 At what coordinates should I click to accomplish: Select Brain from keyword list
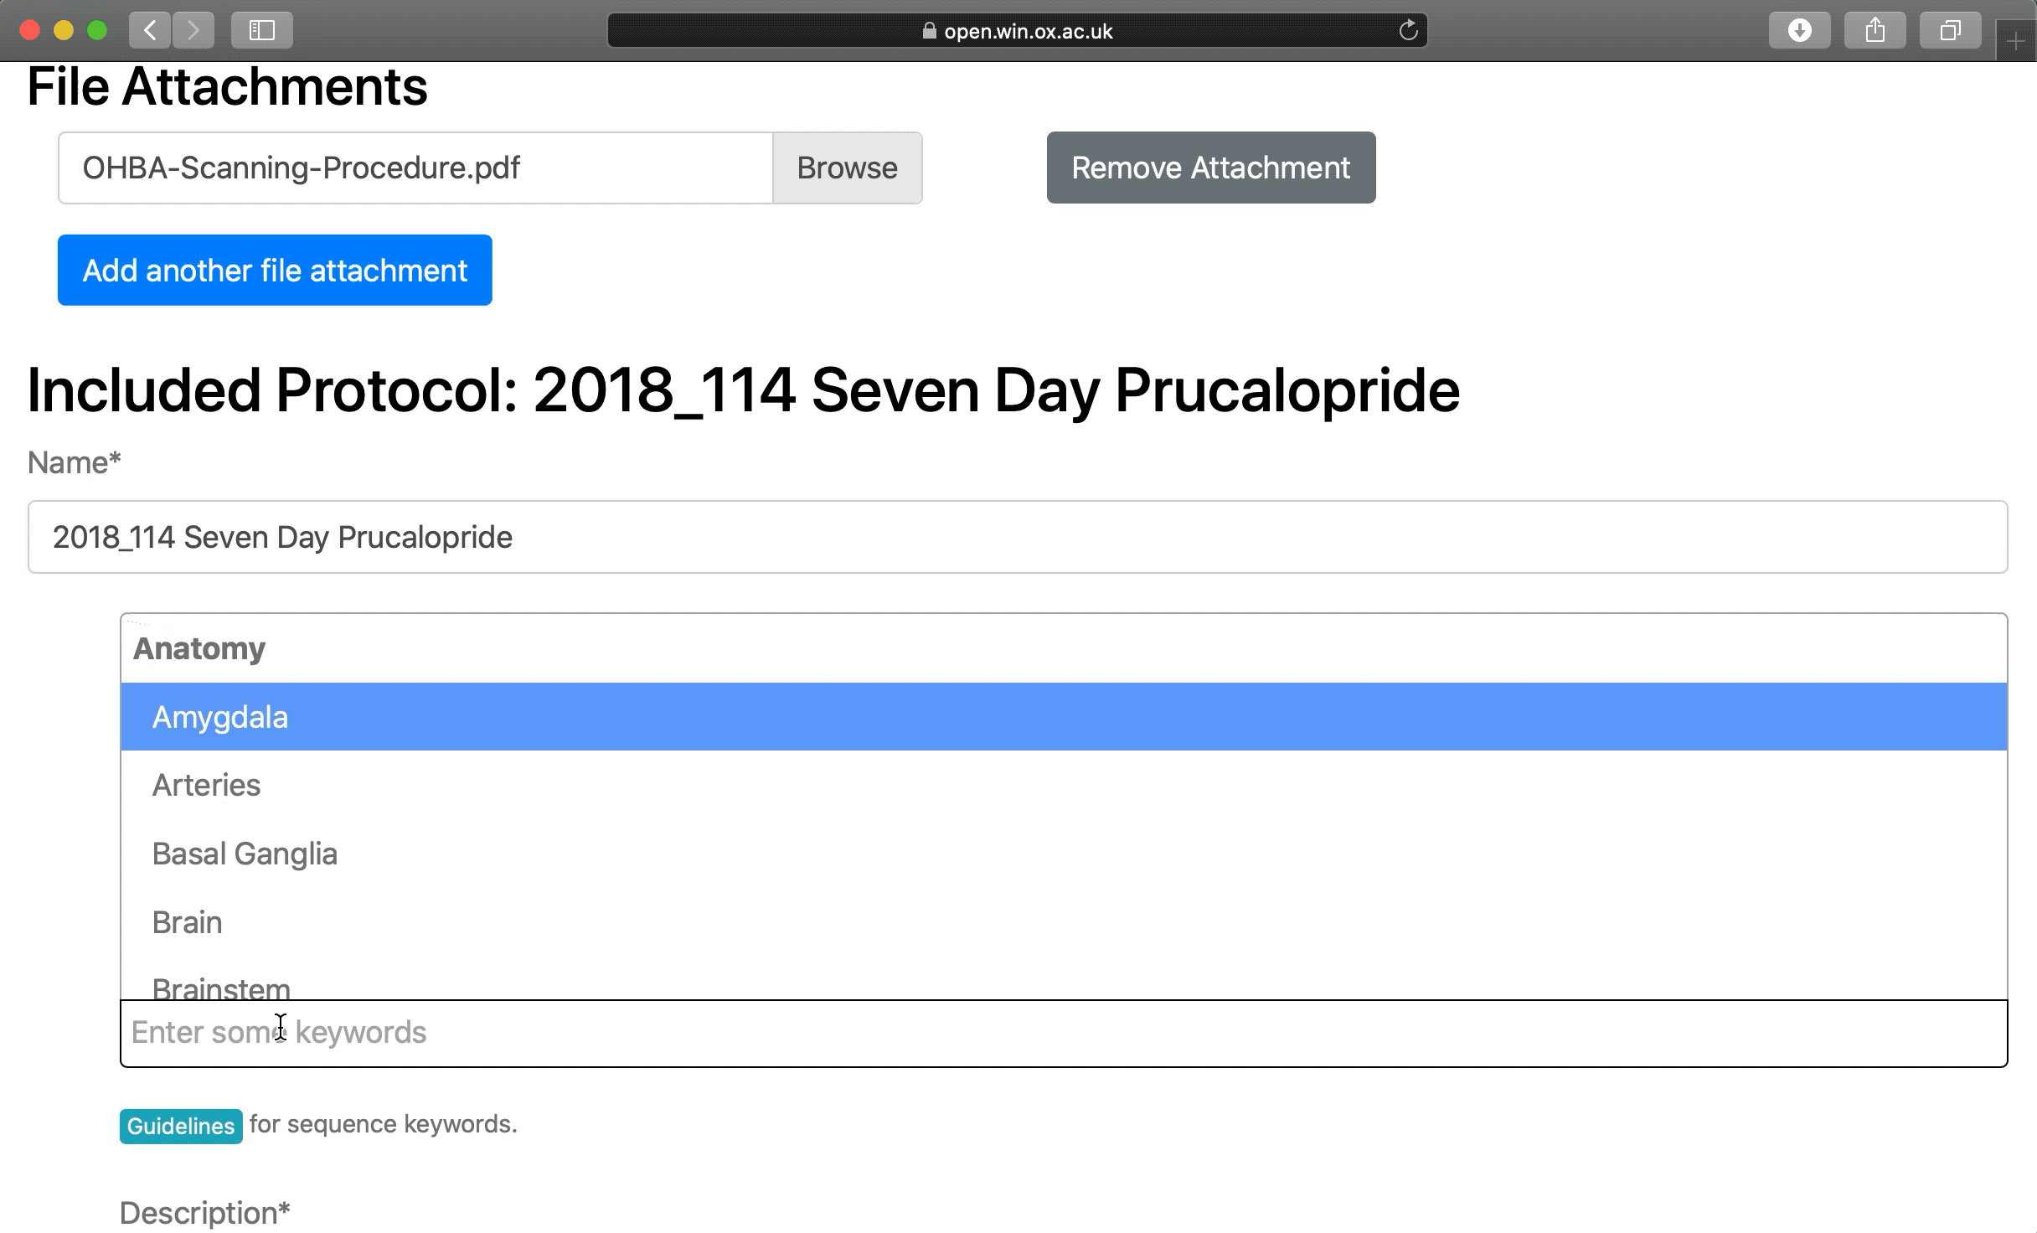click(188, 923)
